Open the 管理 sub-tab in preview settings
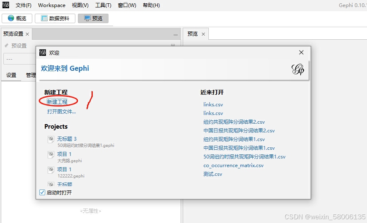Viewport: 367px width, 223px height. 31,75
